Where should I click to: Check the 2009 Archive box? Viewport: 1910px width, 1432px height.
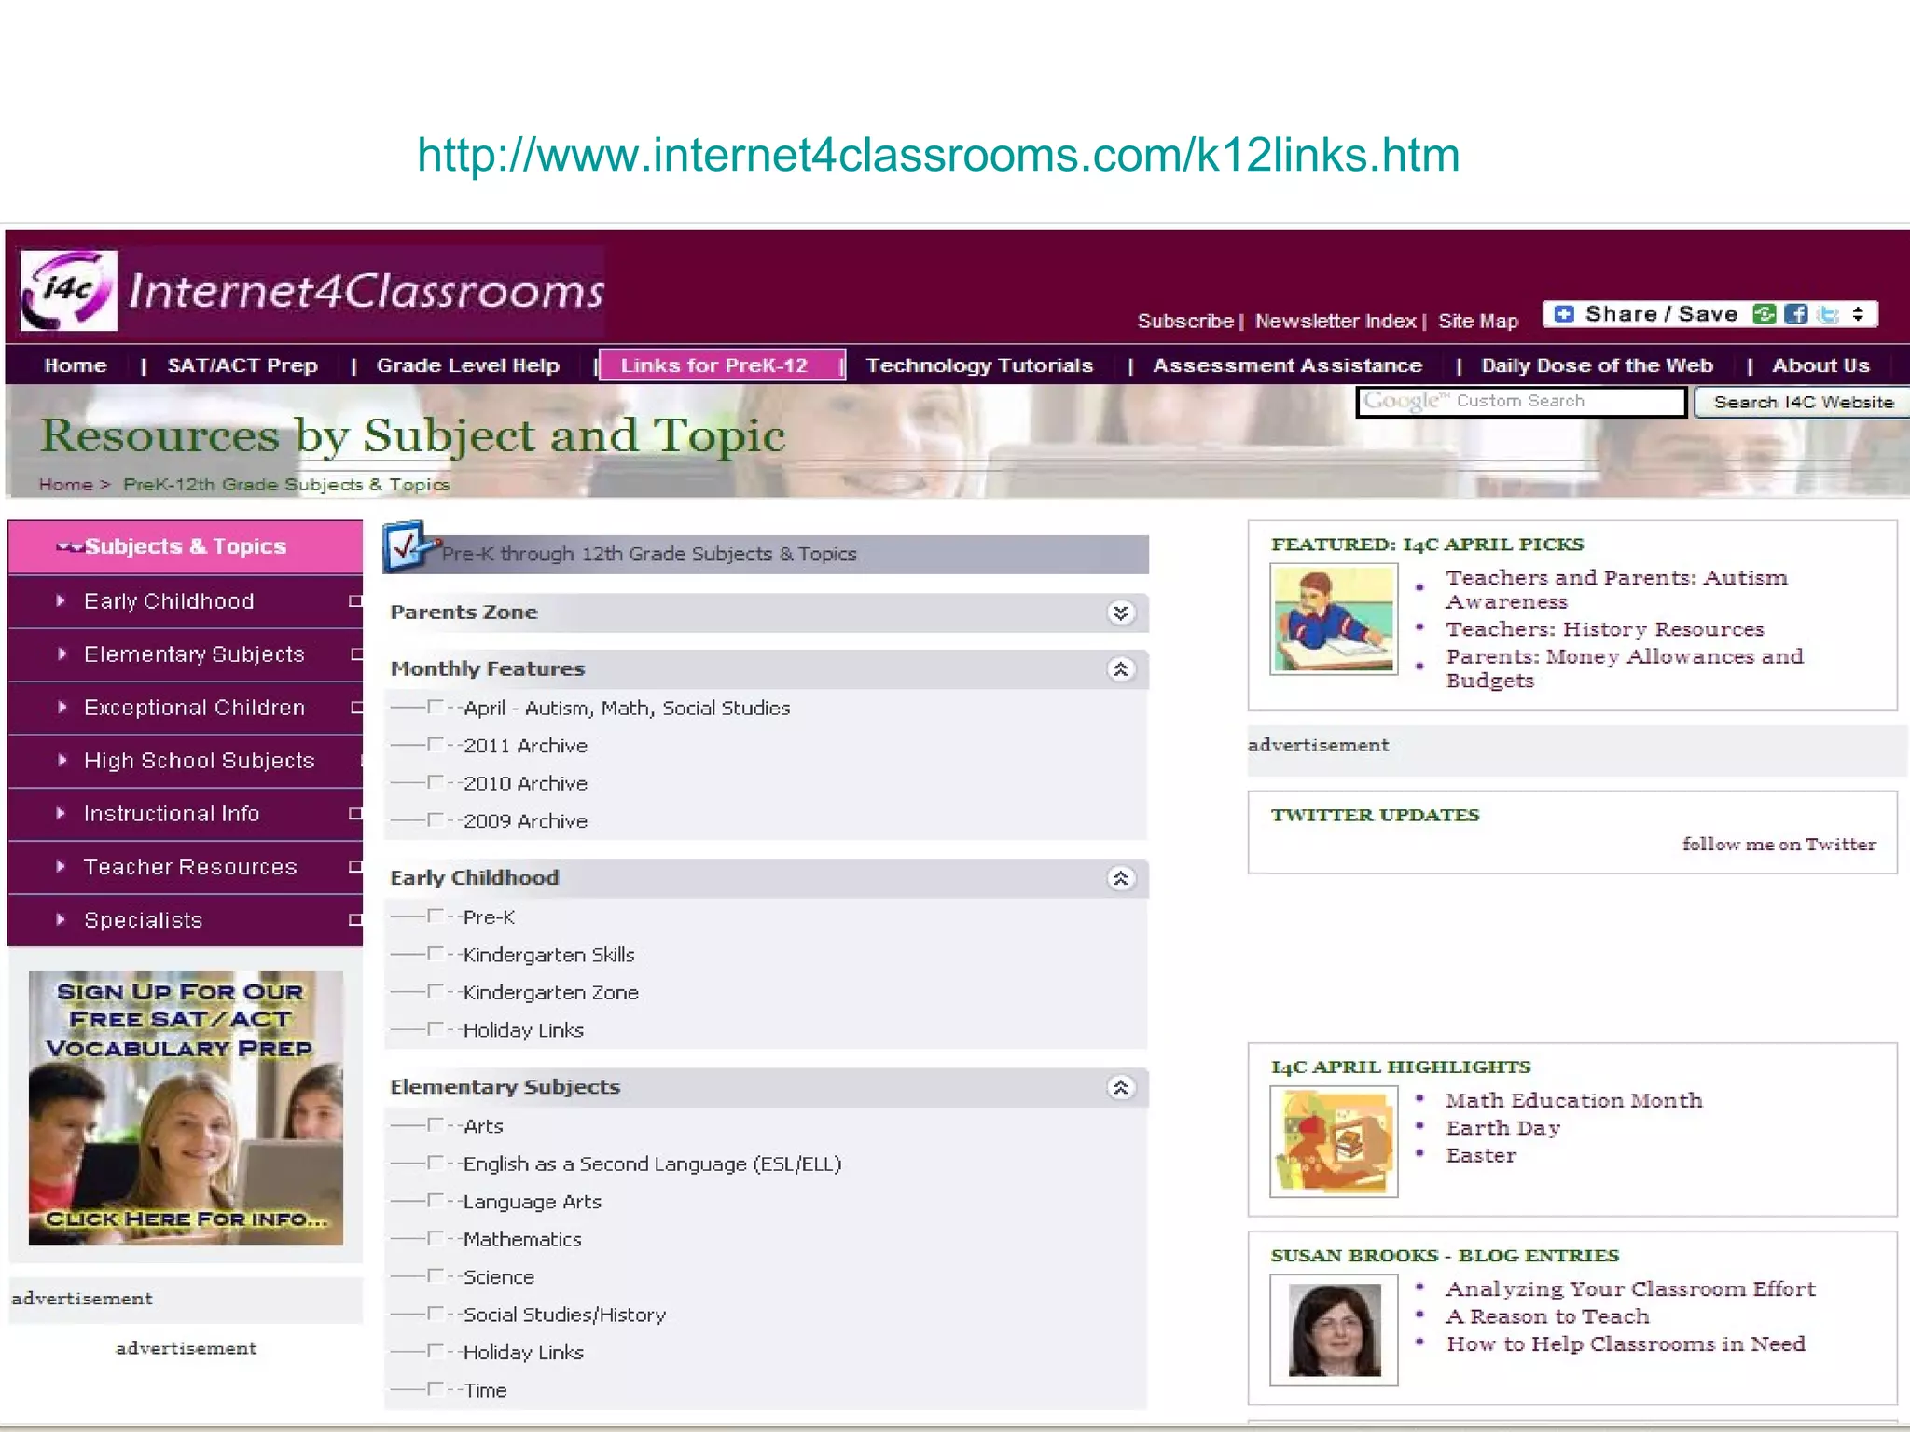click(436, 820)
